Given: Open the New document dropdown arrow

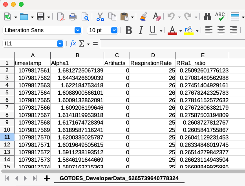Looking at the screenshot, I should click(16, 17).
